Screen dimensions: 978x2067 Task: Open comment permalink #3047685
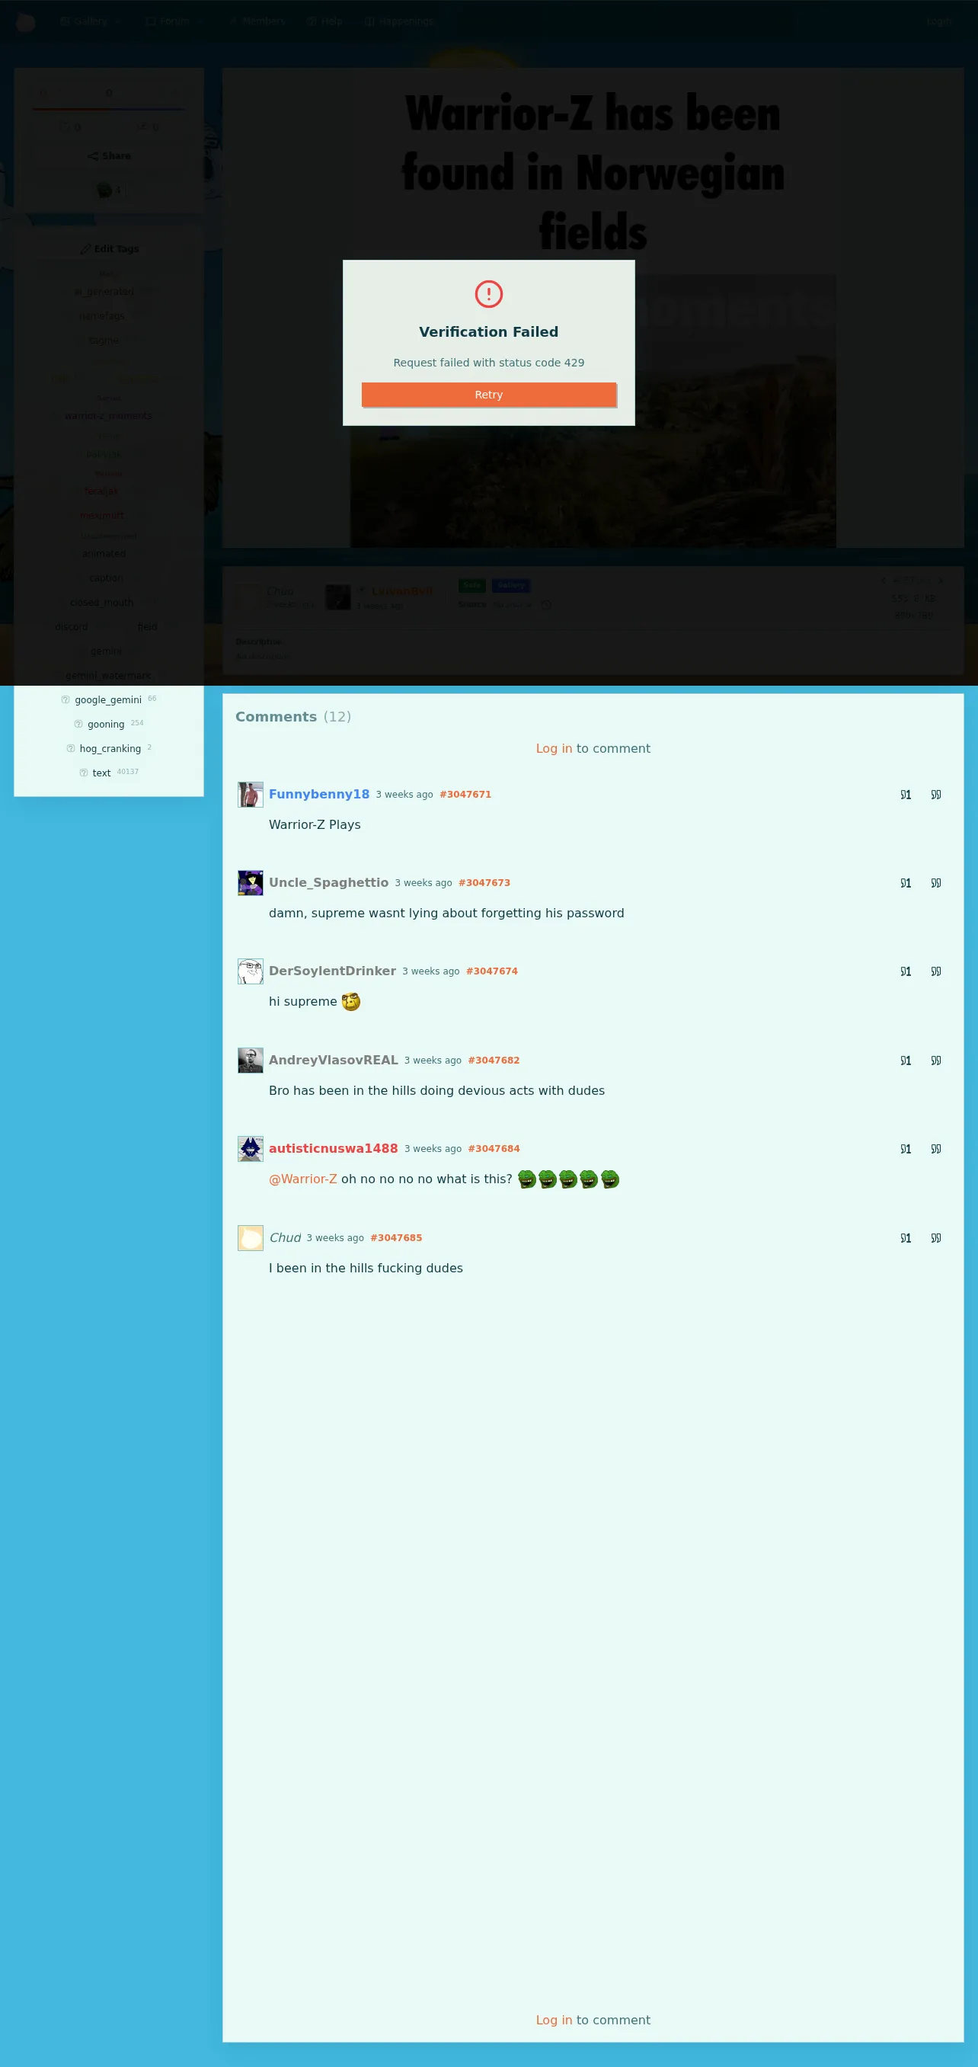396,1237
